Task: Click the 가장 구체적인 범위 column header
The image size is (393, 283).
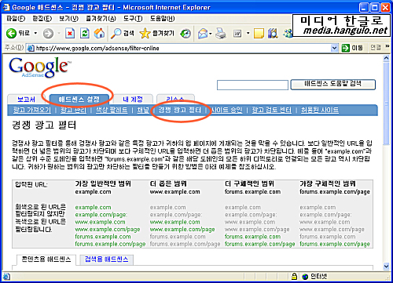Action: coord(328,183)
